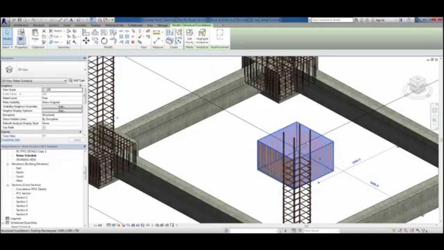Image resolution: width=444 pixels, height=250 pixels.
Task: Toggle the Sun Path checkbox
Action: [43, 128]
